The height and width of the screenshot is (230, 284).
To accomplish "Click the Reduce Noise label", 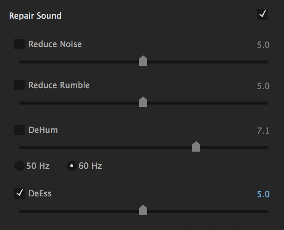I will point(55,44).
